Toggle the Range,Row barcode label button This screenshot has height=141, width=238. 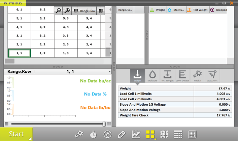84,11
